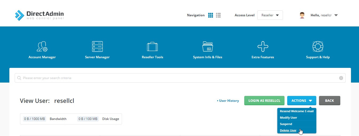Click the search magnifier icon

19,78
